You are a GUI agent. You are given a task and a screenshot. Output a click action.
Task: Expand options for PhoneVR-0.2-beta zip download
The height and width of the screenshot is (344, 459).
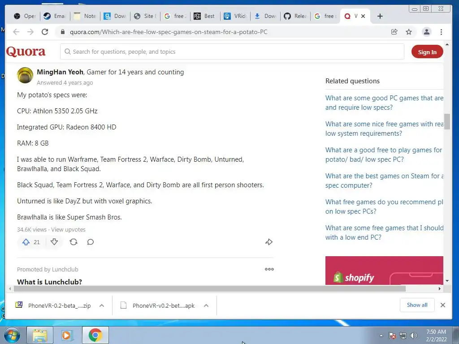point(102,305)
